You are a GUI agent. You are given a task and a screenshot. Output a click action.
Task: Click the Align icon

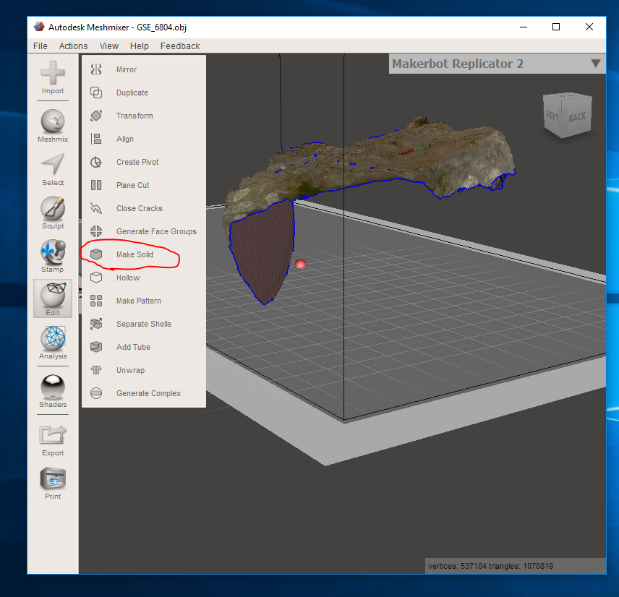96,139
